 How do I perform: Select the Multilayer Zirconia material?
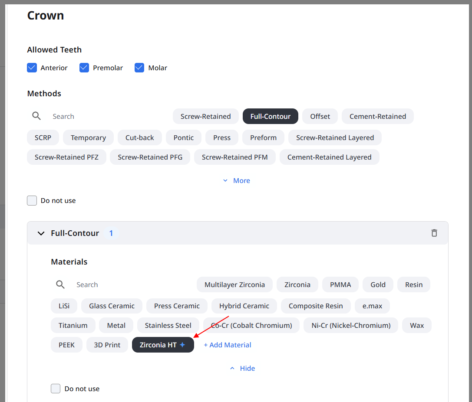tap(234, 284)
